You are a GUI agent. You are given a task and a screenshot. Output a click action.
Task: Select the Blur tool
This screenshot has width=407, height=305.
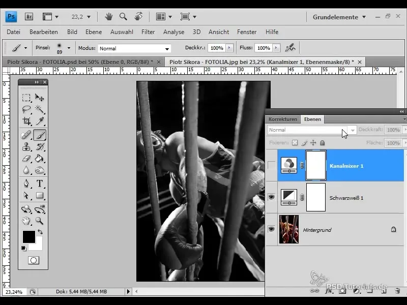(x=26, y=170)
